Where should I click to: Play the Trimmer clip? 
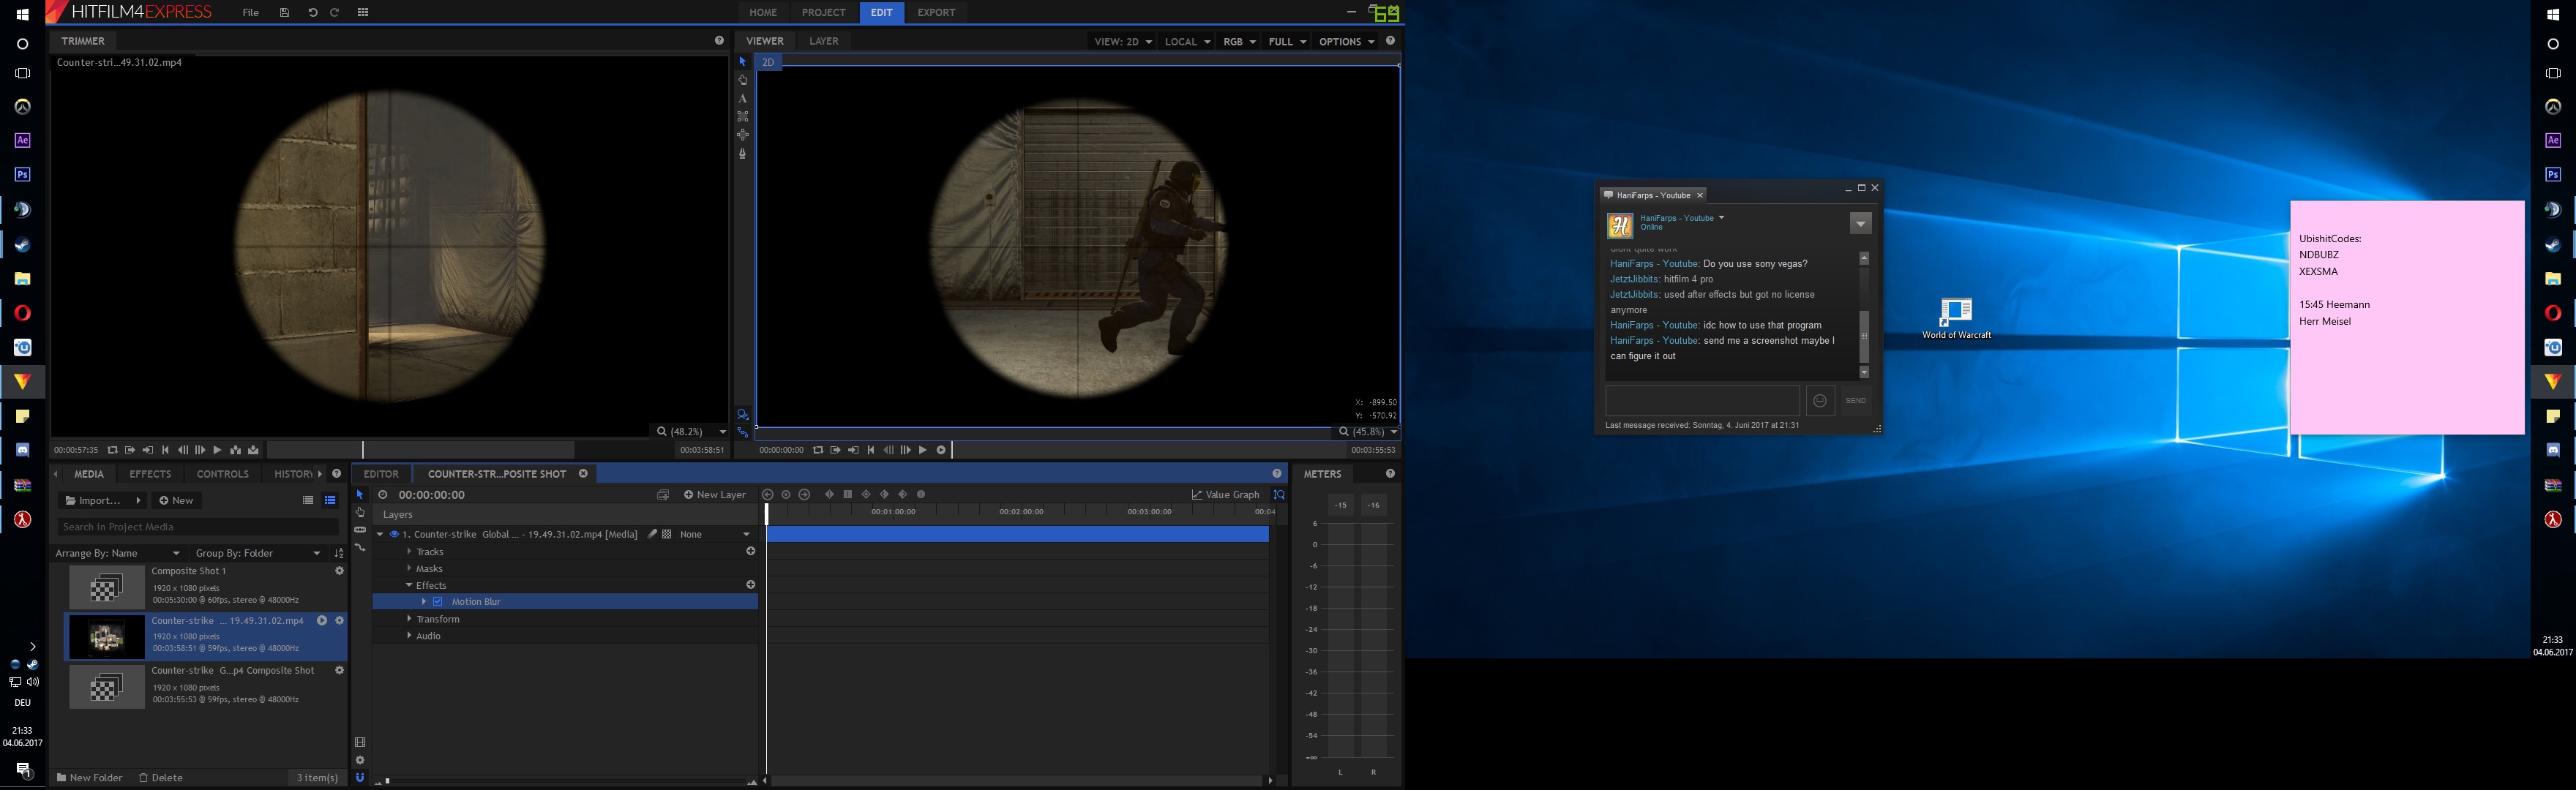click(216, 450)
